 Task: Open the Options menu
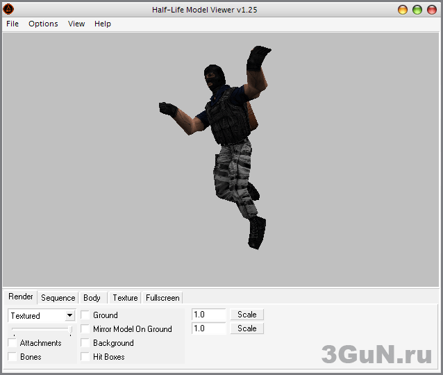pos(43,24)
